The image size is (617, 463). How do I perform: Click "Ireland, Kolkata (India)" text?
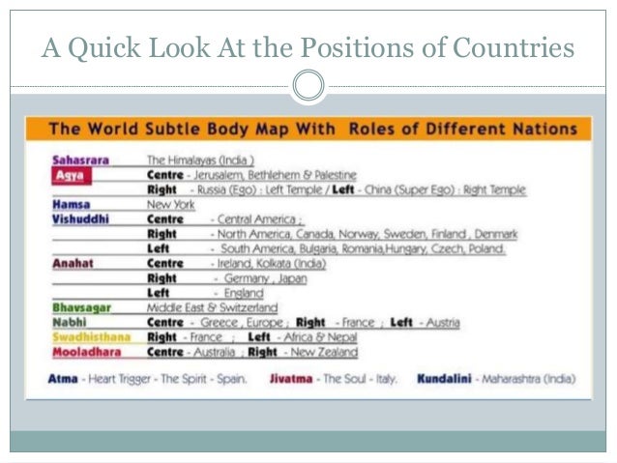(272, 263)
